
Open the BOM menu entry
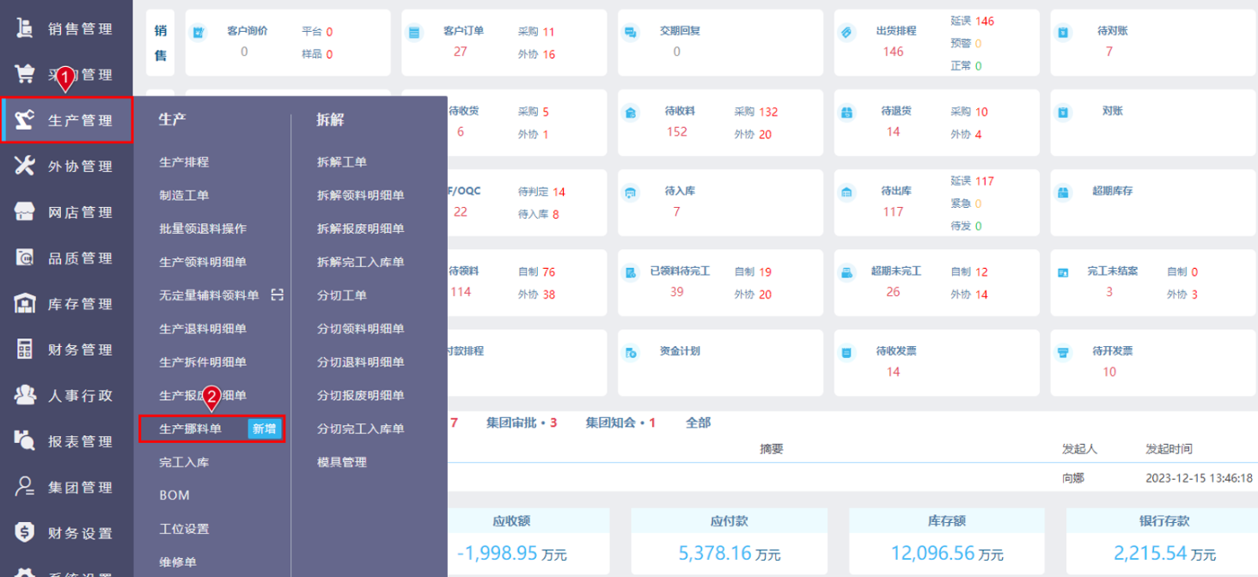[x=174, y=495]
